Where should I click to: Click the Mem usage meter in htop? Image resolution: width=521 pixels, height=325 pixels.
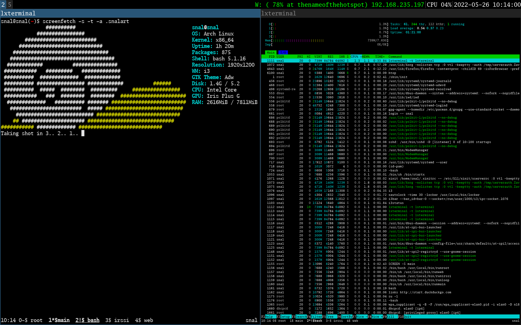click(296, 40)
